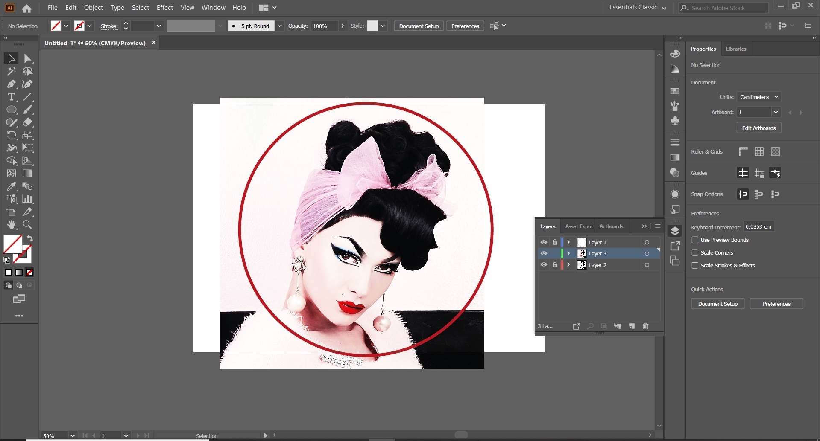Viewport: 820px width, 441px height.
Task: Select the Column Graph tool
Action: coord(28,199)
